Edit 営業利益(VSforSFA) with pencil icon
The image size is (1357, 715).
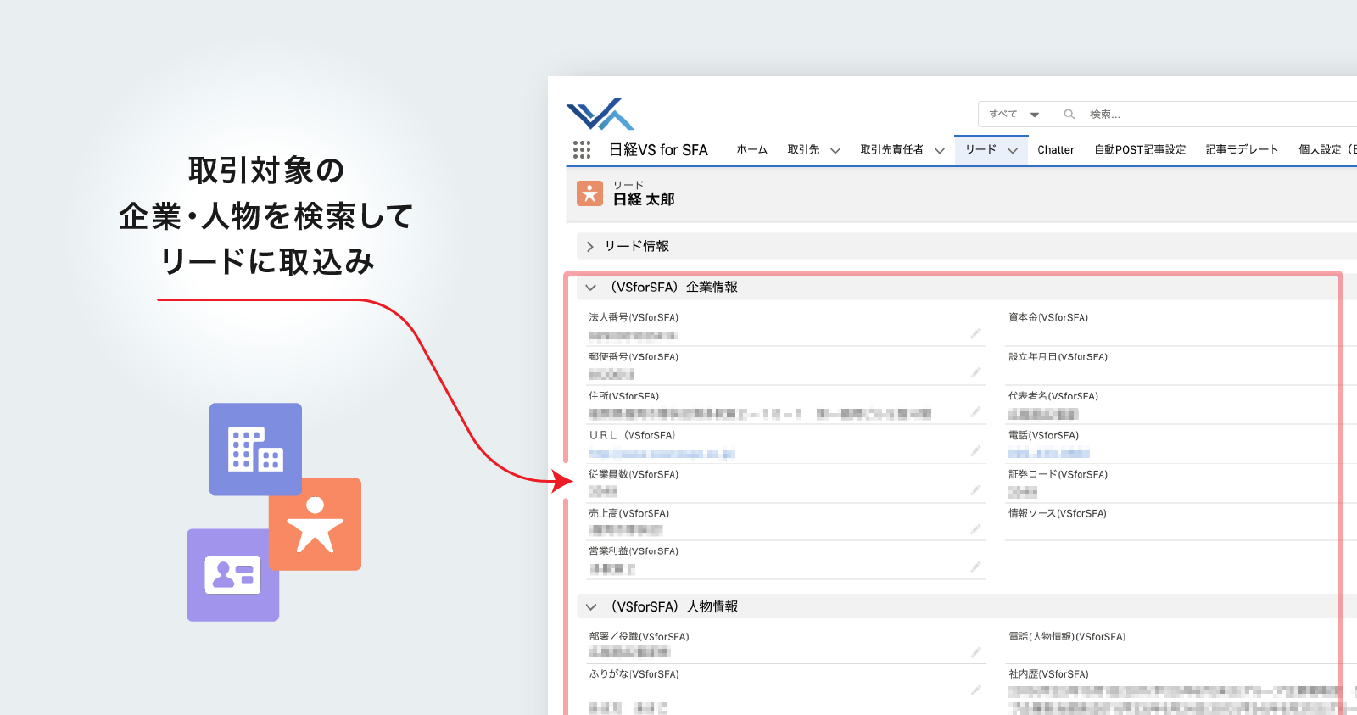(975, 567)
